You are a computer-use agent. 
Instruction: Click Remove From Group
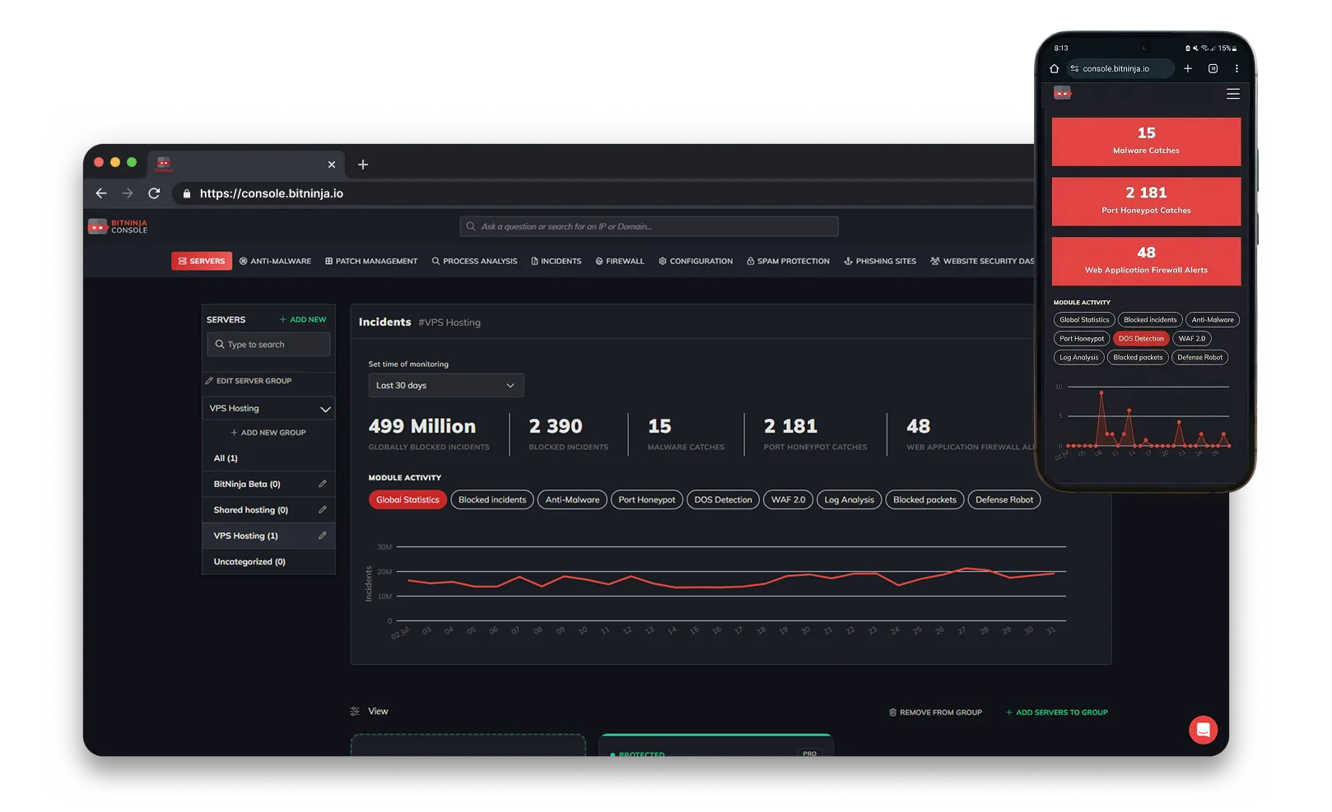tap(936, 712)
